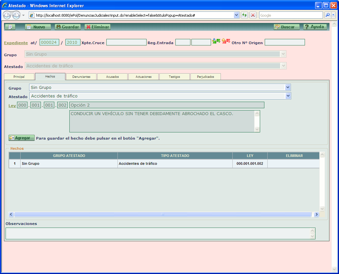This screenshot has height=274, width=339.
Task: Click the Expediente link
Action: [16, 43]
